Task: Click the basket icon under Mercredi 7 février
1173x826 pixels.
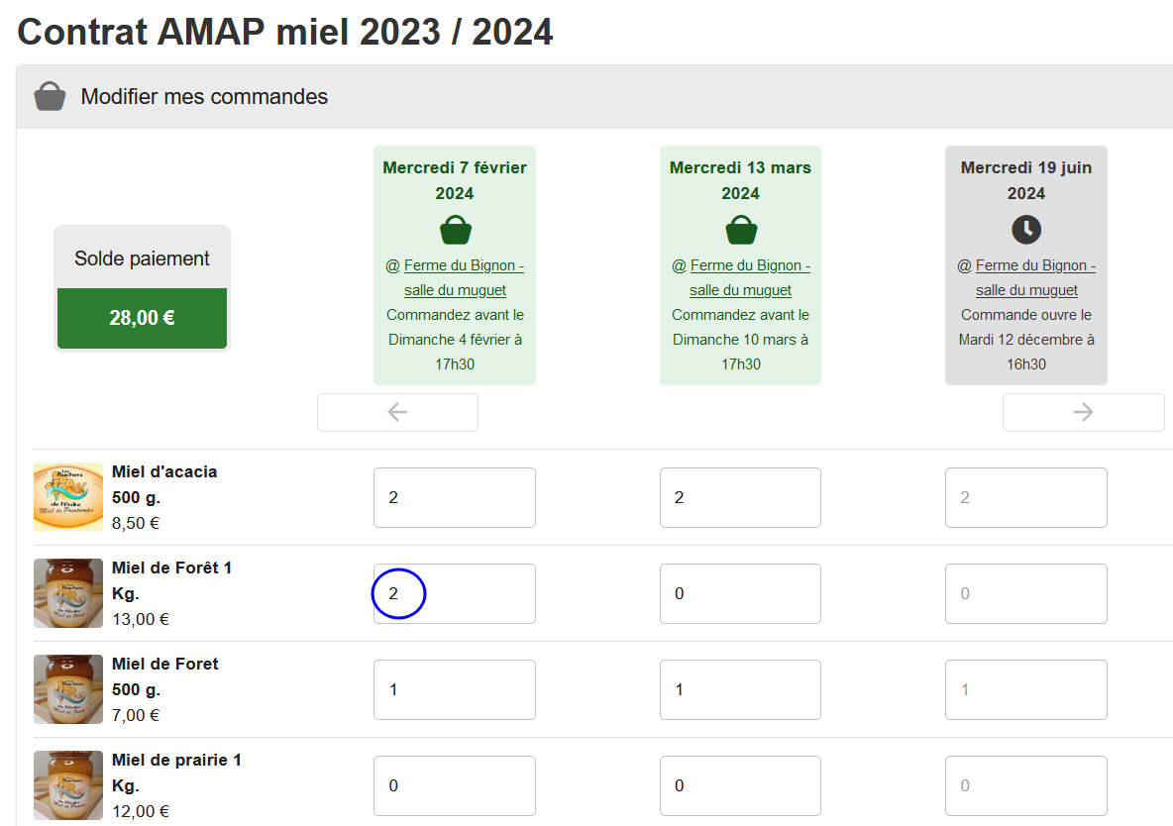Action: 455,231
